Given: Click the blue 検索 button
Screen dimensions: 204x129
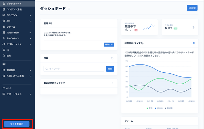Looking at the screenshot, I should (x=110, y=69).
